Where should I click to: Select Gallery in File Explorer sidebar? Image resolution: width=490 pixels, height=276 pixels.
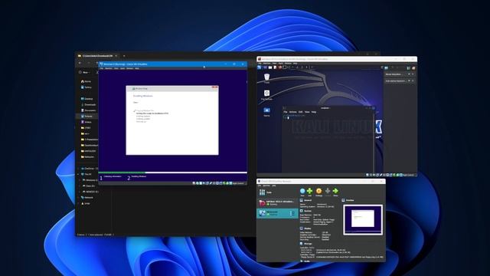pyautogui.click(x=87, y=87)
